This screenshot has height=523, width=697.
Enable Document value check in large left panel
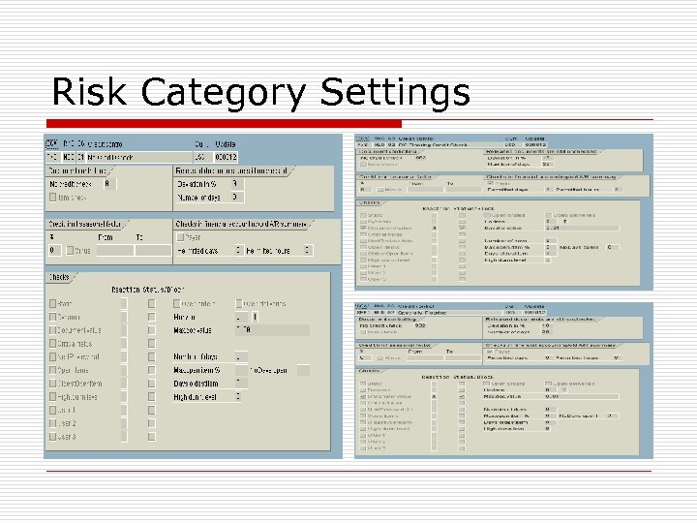click(x=53, y=330)
